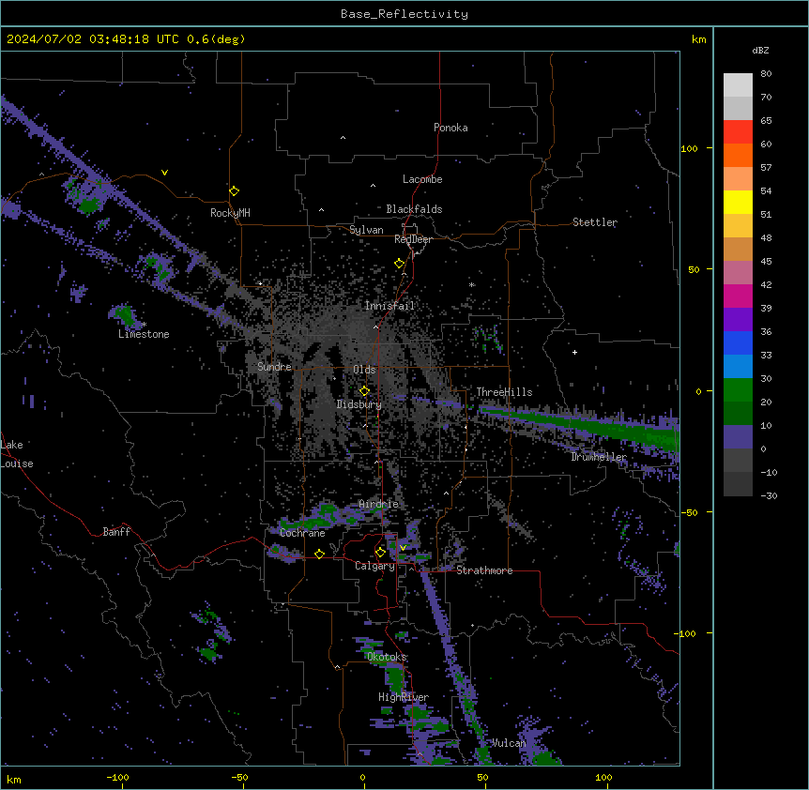Click the yellow V marker northwest of RockyMH
This screenshot has height=790, width=809.
click(164, 173)
